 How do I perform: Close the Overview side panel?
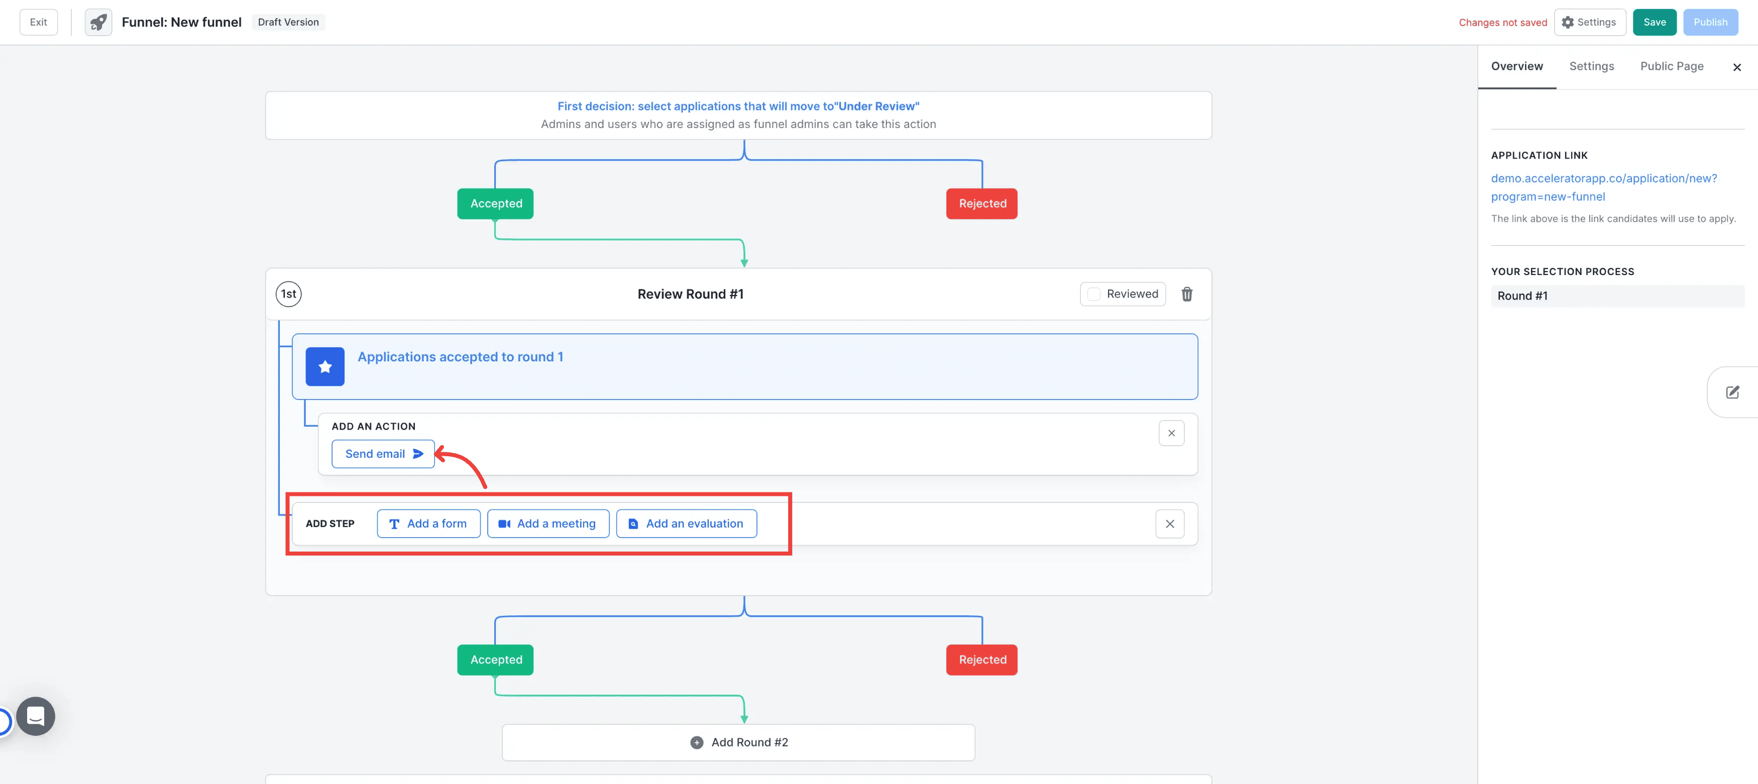tap(1737, 67)
